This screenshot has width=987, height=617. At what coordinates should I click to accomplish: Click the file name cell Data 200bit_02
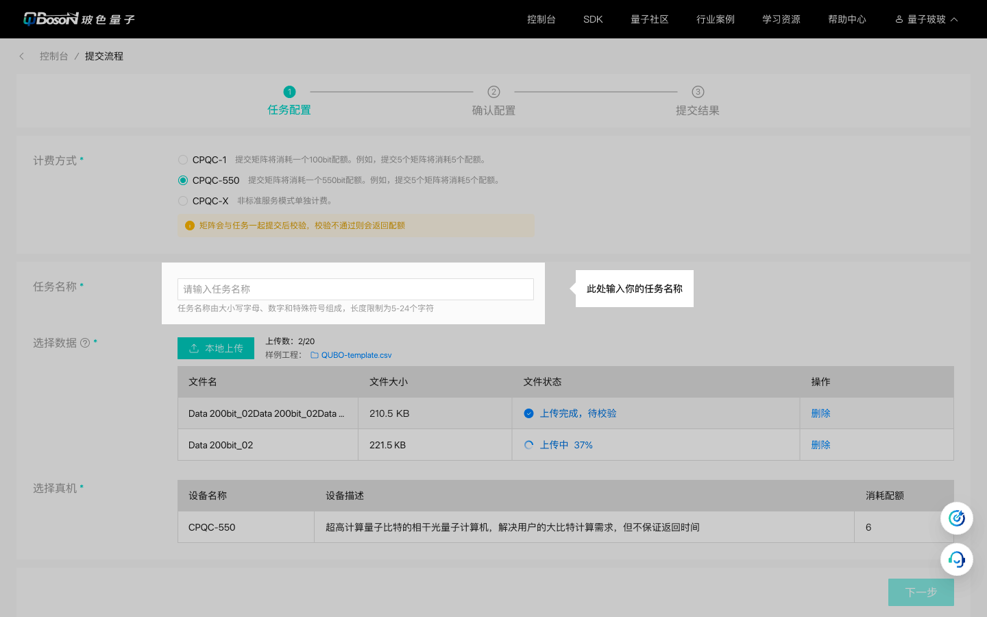tap(268, 445)
